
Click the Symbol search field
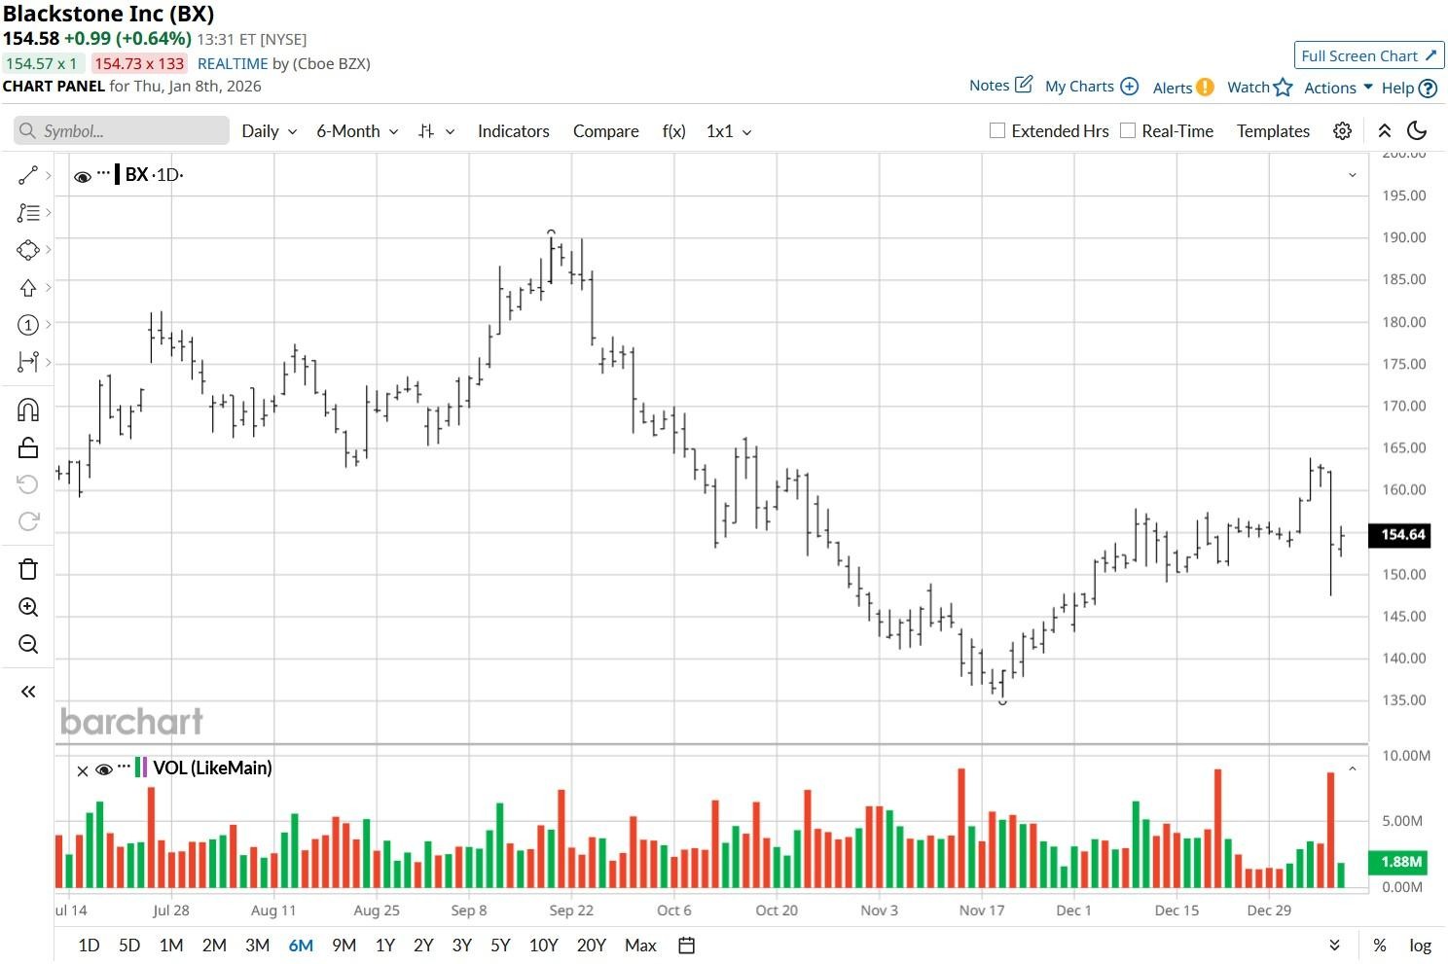122,131
